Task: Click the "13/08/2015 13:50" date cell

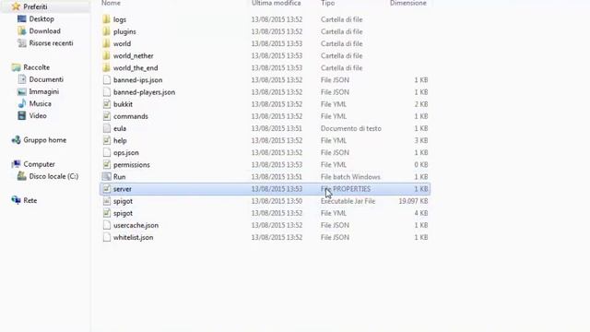Action: coord(277,201)
